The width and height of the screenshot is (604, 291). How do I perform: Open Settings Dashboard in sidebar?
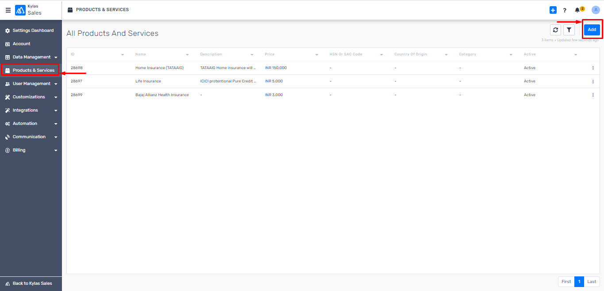tap(31, 31)
